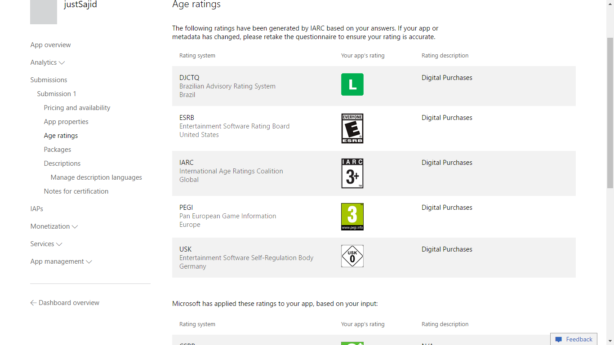Expand the Services section chevron

click(x=59, y=244)
